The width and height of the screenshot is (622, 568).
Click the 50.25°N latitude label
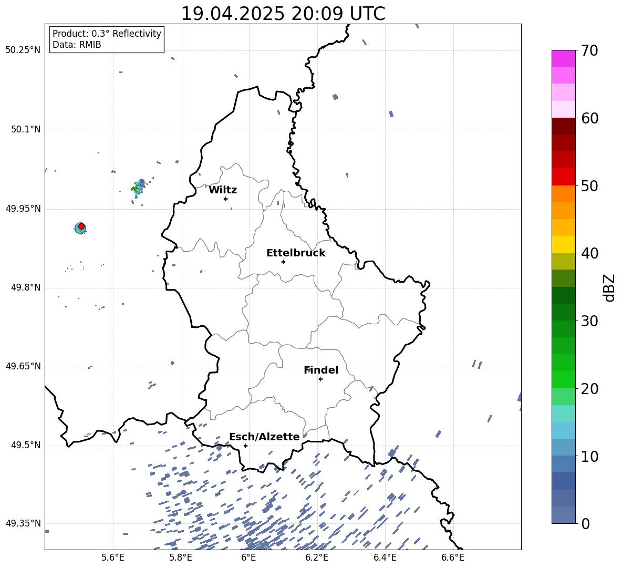point(23,50)
